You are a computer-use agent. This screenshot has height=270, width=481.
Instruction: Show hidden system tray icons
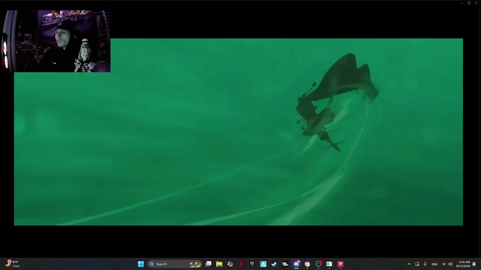tap(409, 264)
